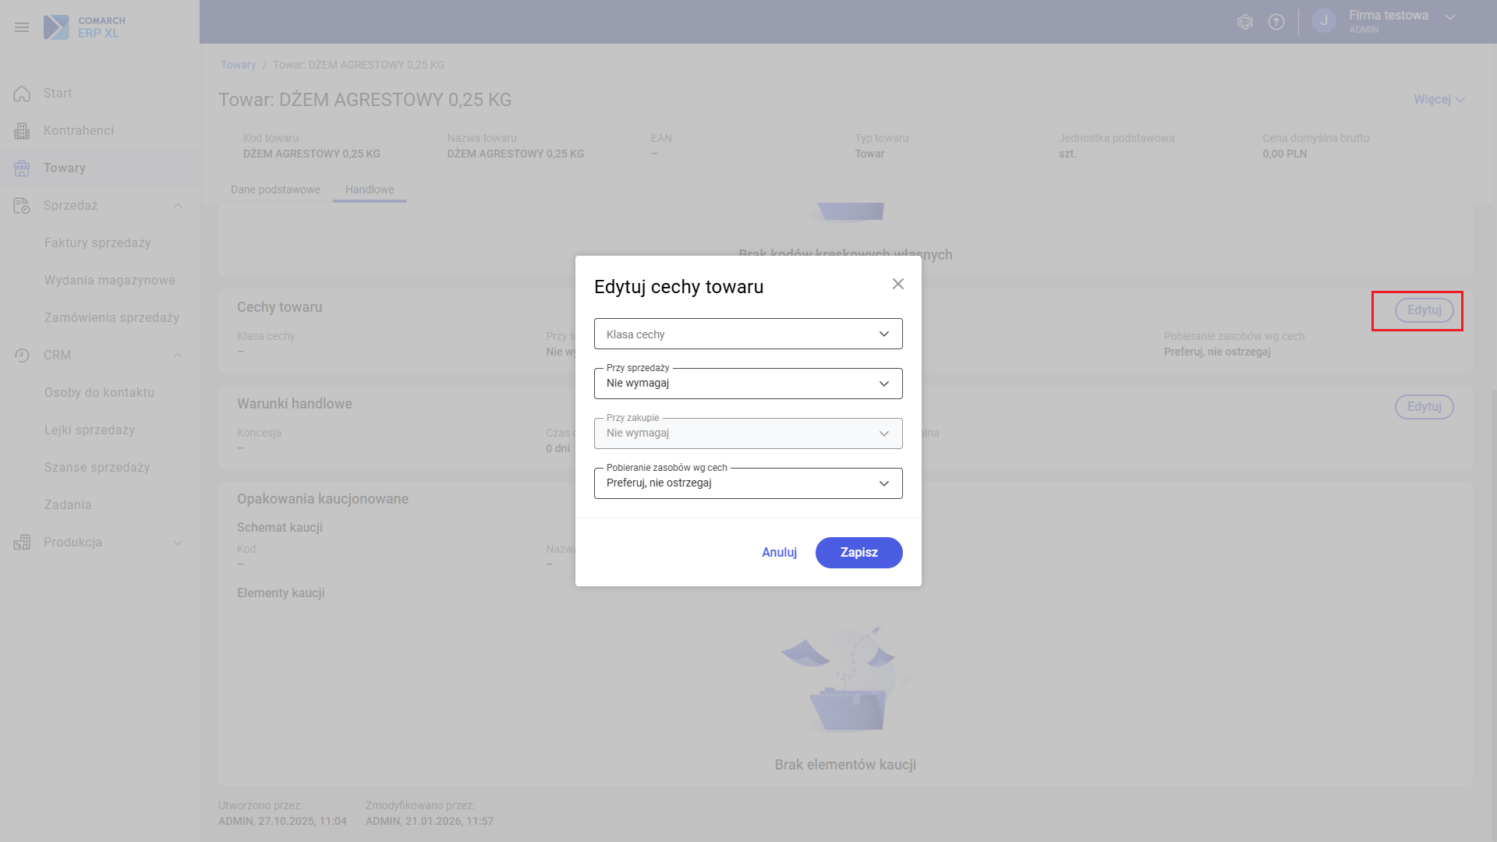Click the Towary breadcrumb link
This screenshot has height=842, width=1497.
238,65
